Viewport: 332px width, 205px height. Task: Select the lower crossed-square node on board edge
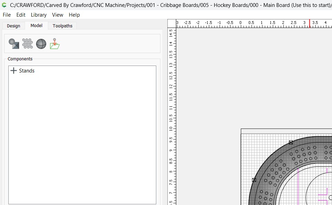coord(254,180)
